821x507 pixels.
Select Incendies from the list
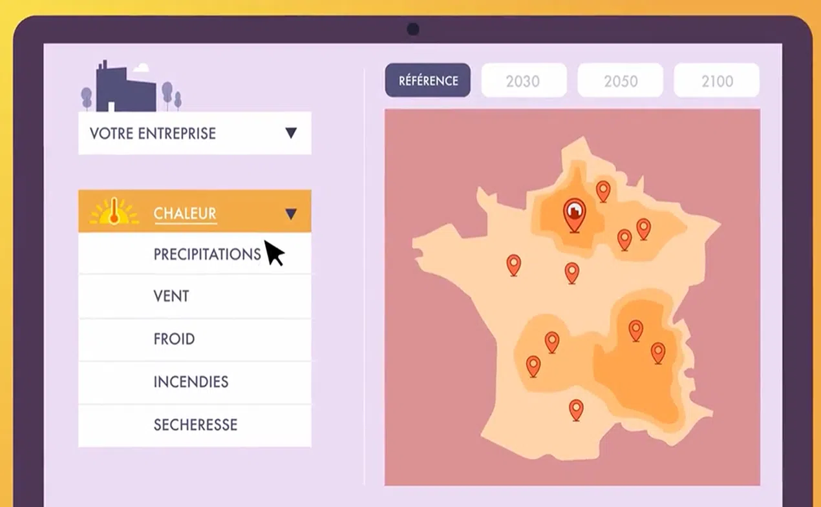(x=191, y=382)
